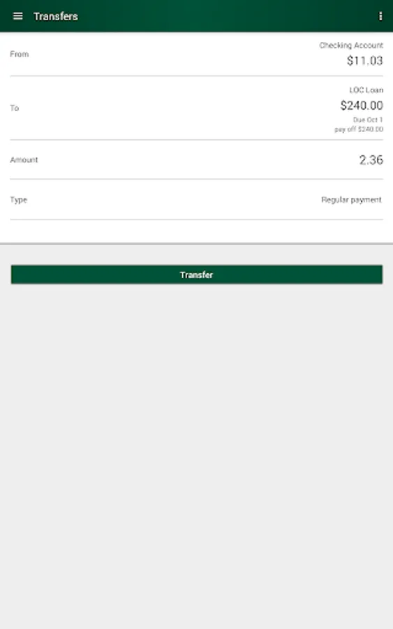Click blank space in the Type row
393x629 pixels.
(172, 200)
